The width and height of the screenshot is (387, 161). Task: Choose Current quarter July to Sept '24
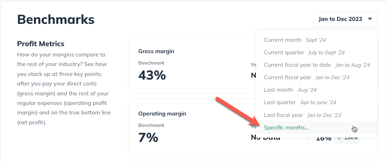(316, 52)
